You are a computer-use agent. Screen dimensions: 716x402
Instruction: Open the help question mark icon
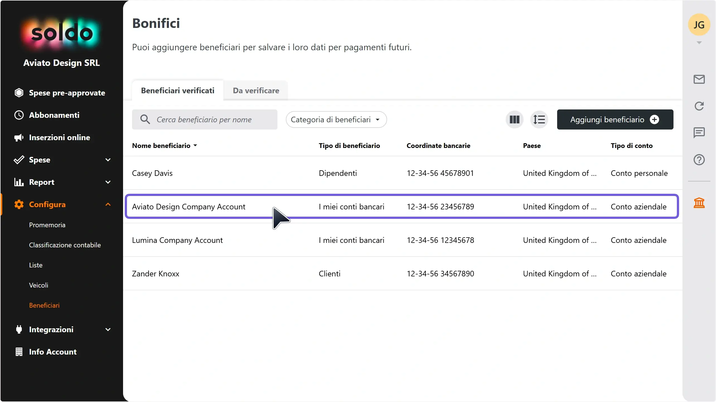pos(699,160)
